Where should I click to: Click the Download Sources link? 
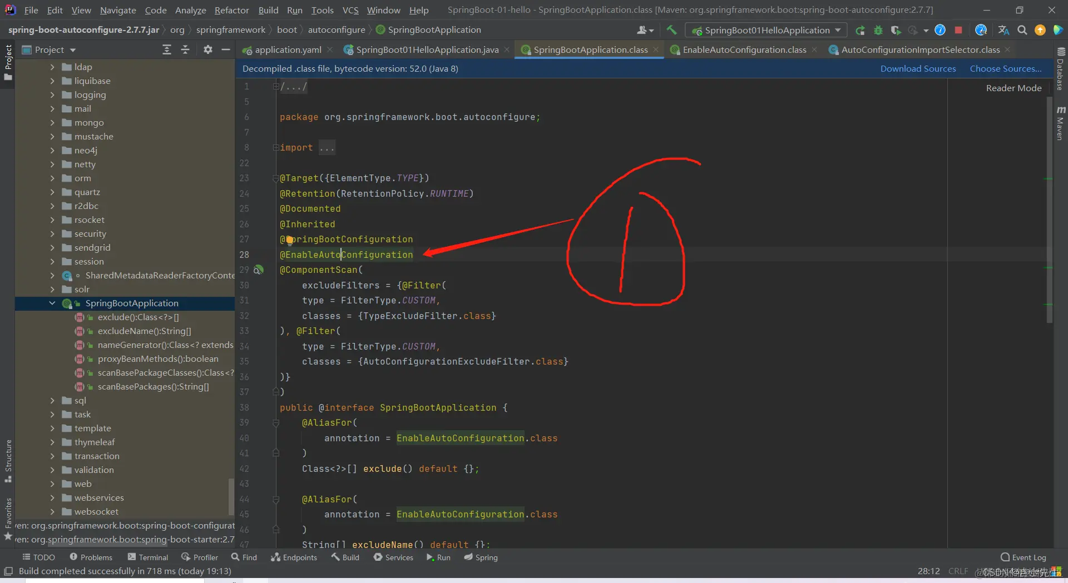pos(918,68)
